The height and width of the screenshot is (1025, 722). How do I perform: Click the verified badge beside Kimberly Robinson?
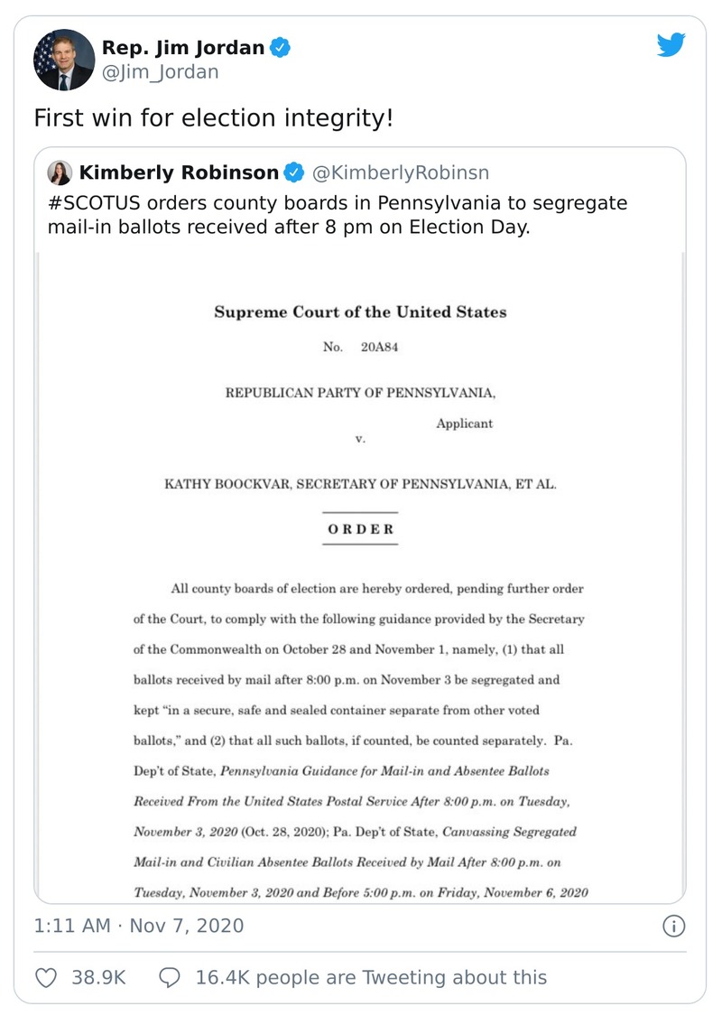[295, 172]
